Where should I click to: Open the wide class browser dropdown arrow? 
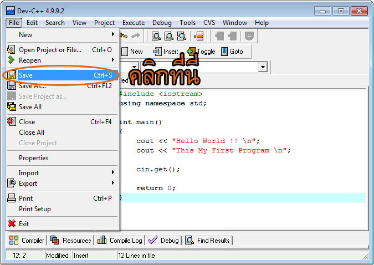(x=263, y=67)
